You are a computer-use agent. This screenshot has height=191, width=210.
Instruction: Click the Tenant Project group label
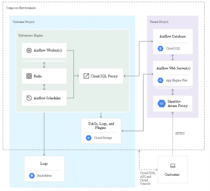tap(159, 22)
